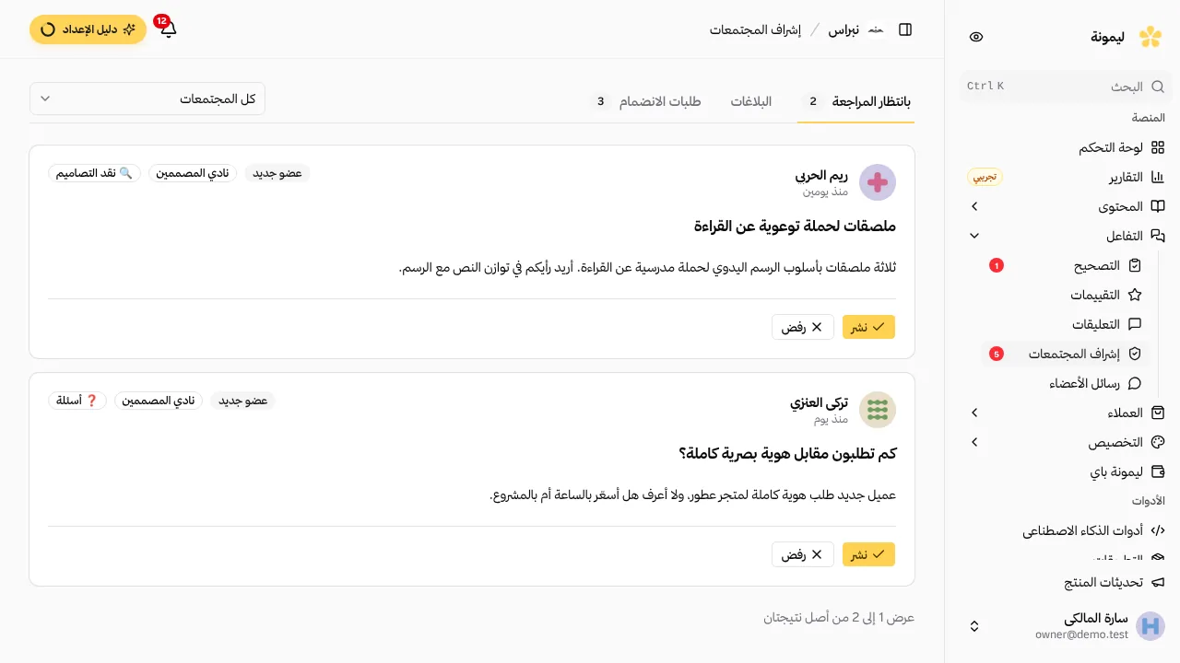This screenshot has width=1180, height=663.
Task: Open ليمونة باي wallet icon
Action: point(1159,471)
